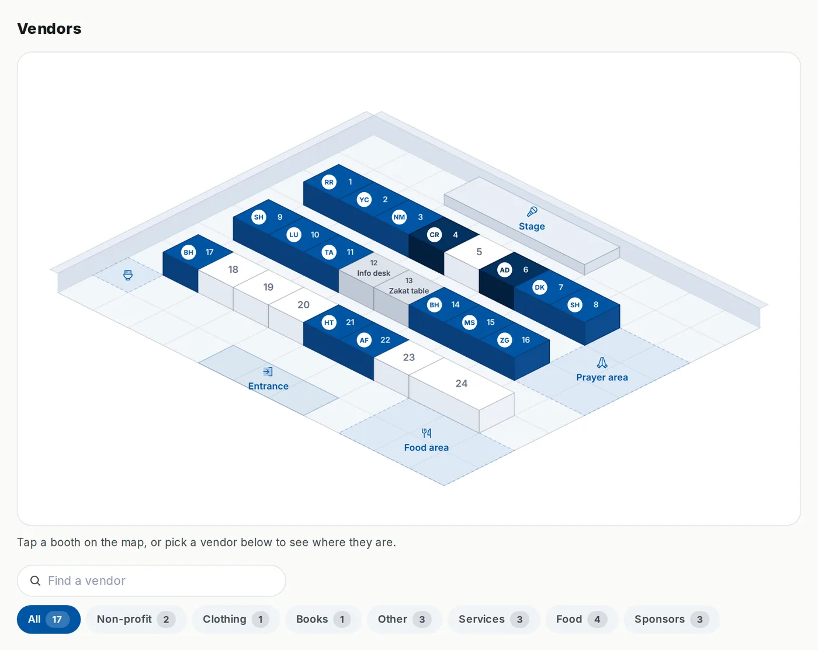Select the LU vendor badge at booth 10
Image resolution: width=818 pixels, height=650 pixels.
pyautogui.click(x=294, y=235)
